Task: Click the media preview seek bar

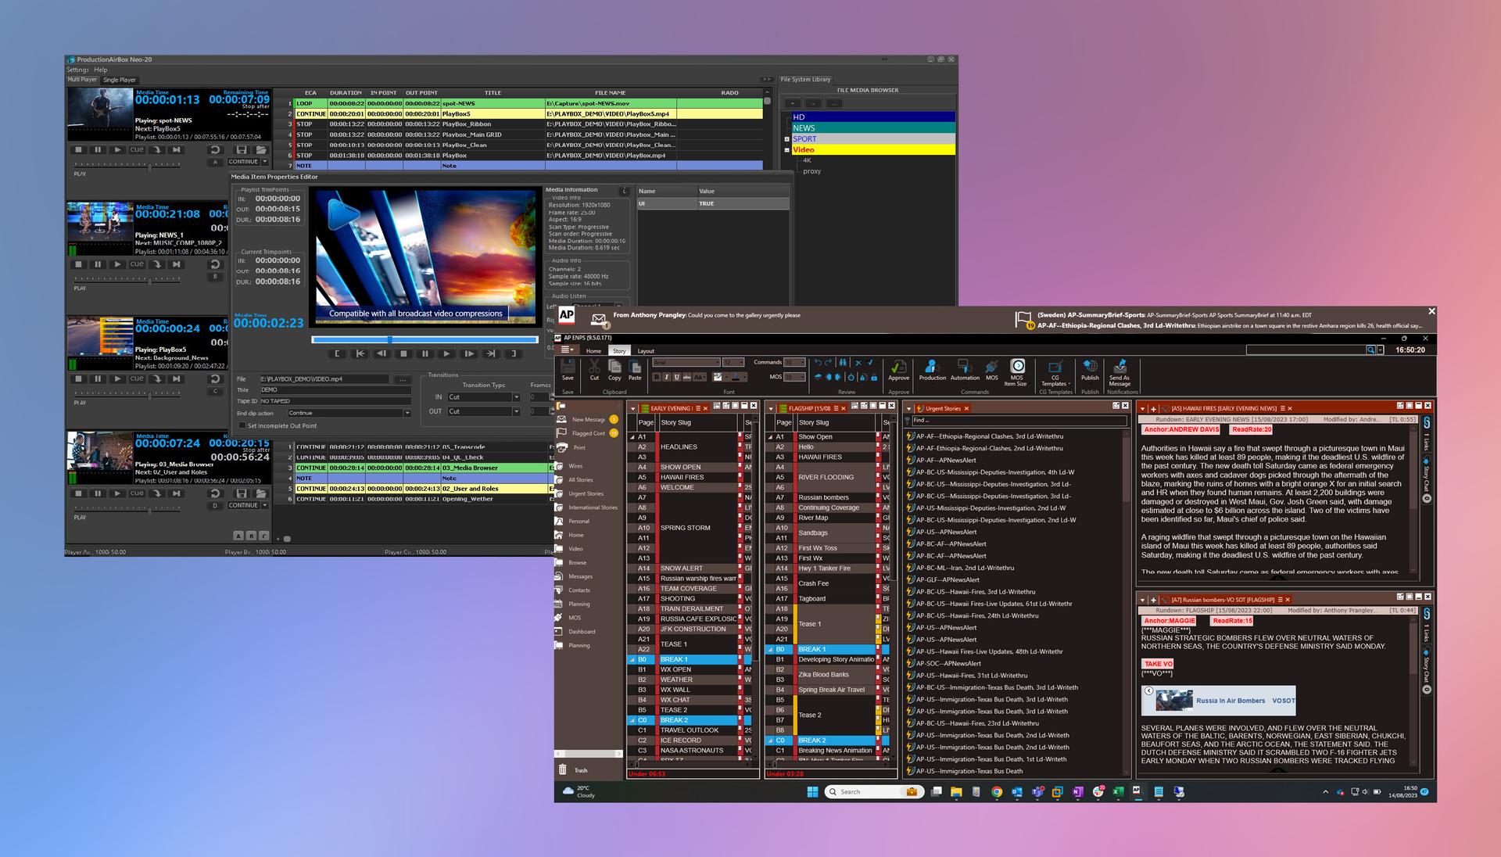Action: click(x=425, y=339)
